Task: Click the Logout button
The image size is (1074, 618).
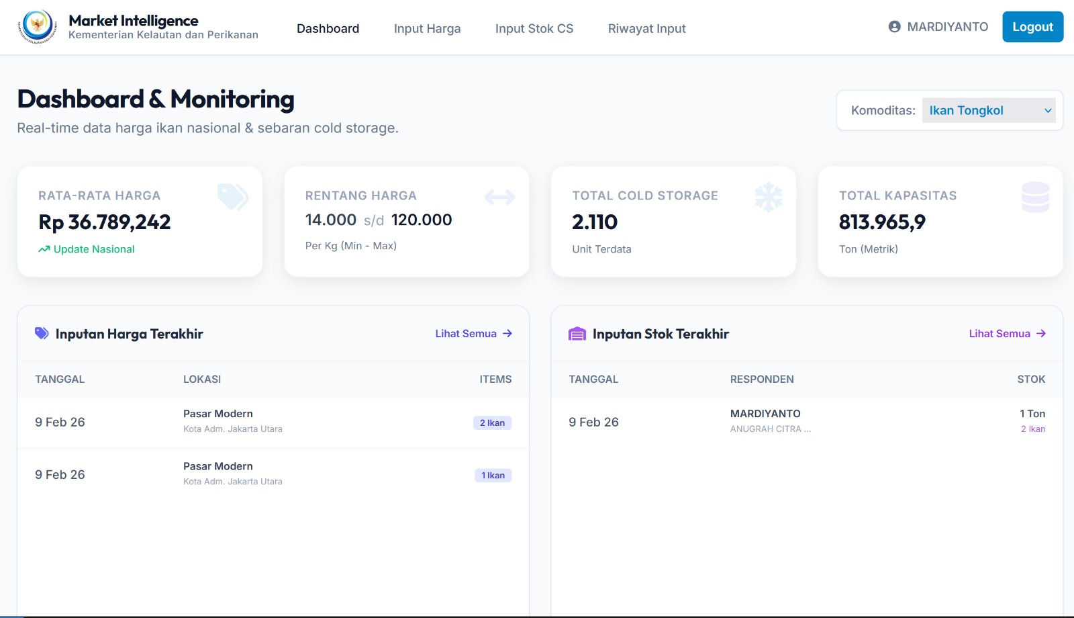Action: tap(1032, 27)
